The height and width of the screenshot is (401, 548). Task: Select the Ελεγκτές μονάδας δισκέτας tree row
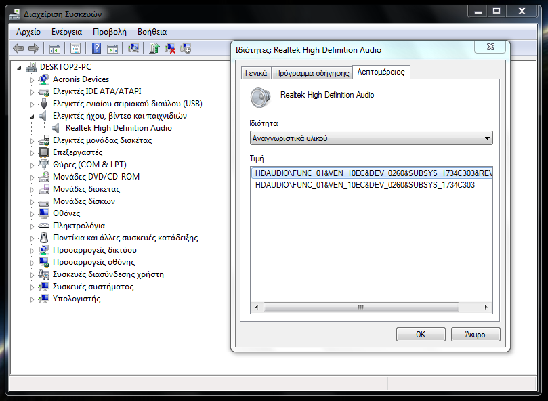tap(102, 140)
